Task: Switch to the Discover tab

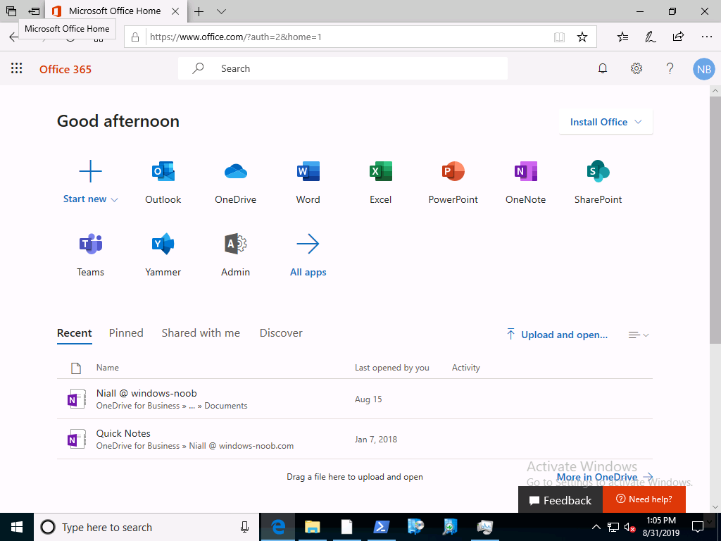Action: click(x=281, y=333)
